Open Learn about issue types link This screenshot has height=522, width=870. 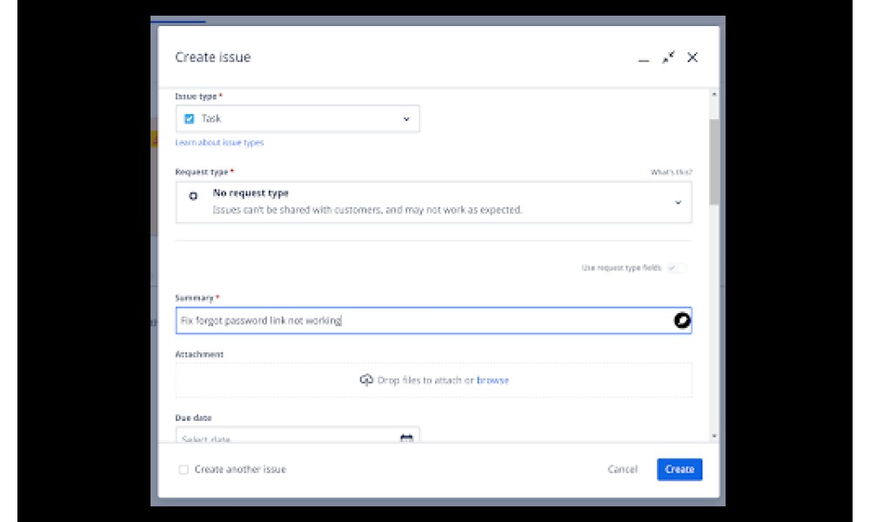coord(219,143)
